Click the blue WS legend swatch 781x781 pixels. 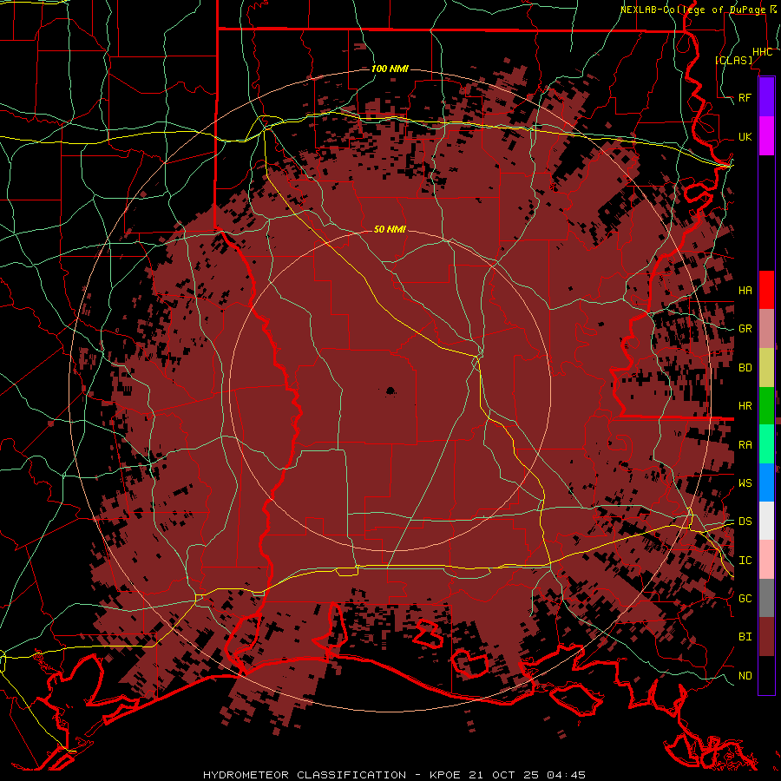pos(766,482)
